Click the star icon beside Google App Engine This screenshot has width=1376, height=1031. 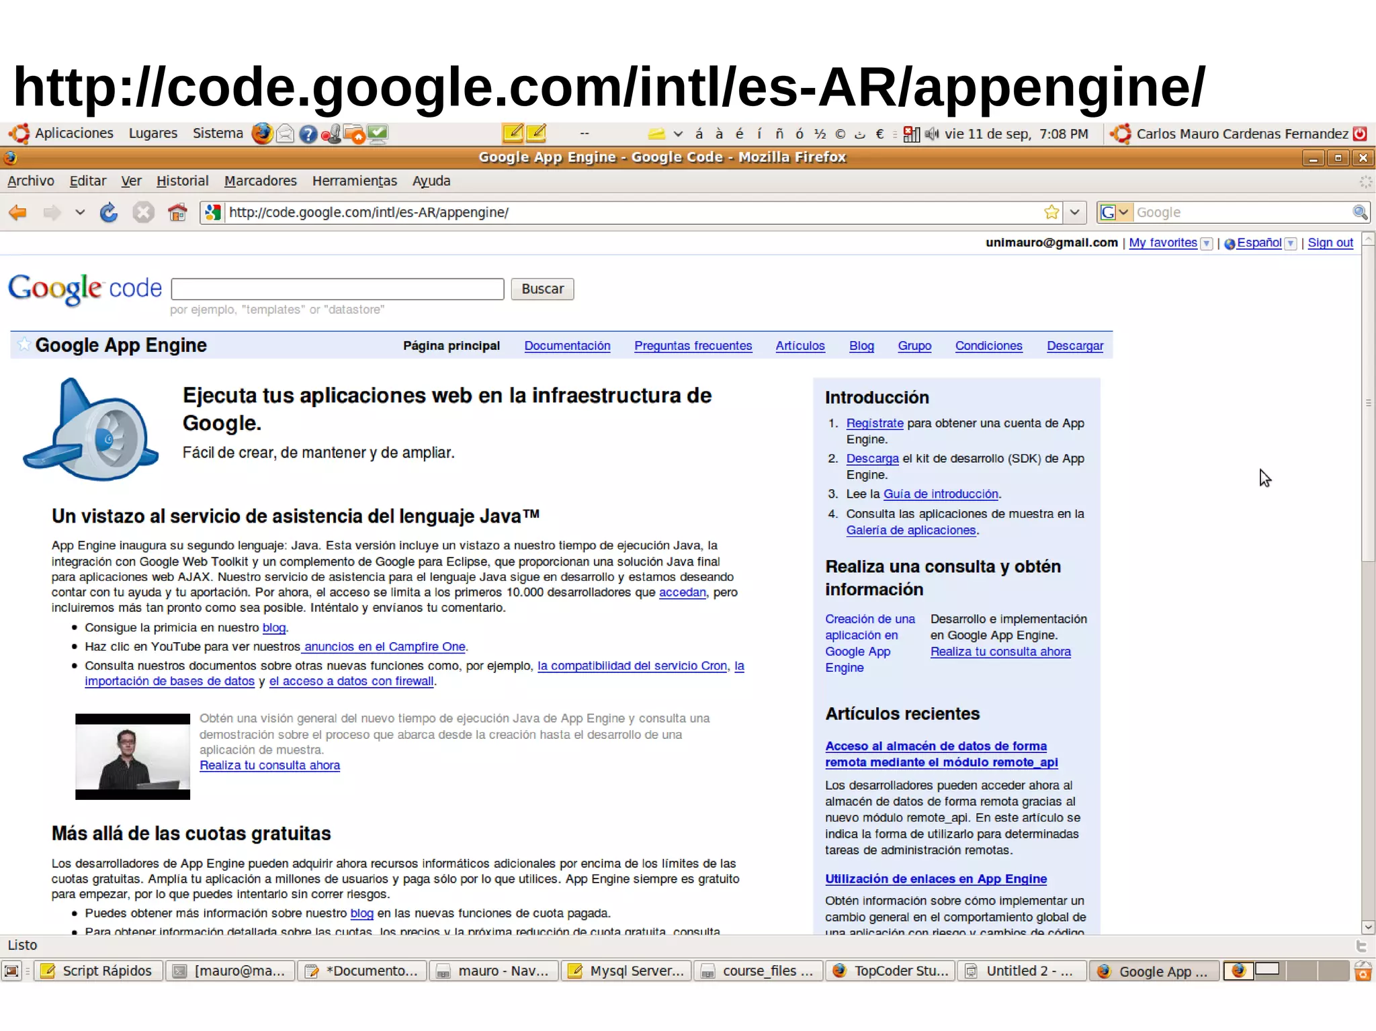[24, 345]
